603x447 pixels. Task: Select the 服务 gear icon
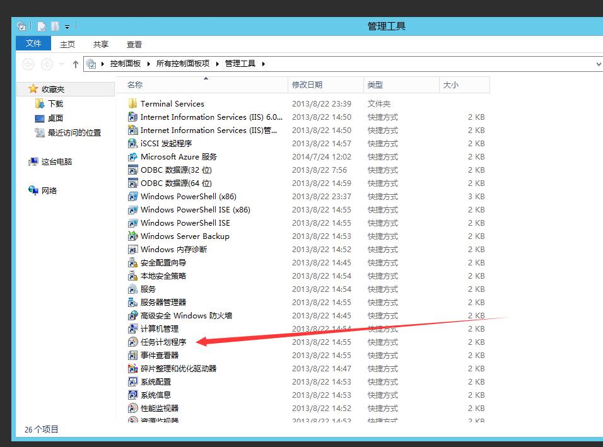(132, 289)
